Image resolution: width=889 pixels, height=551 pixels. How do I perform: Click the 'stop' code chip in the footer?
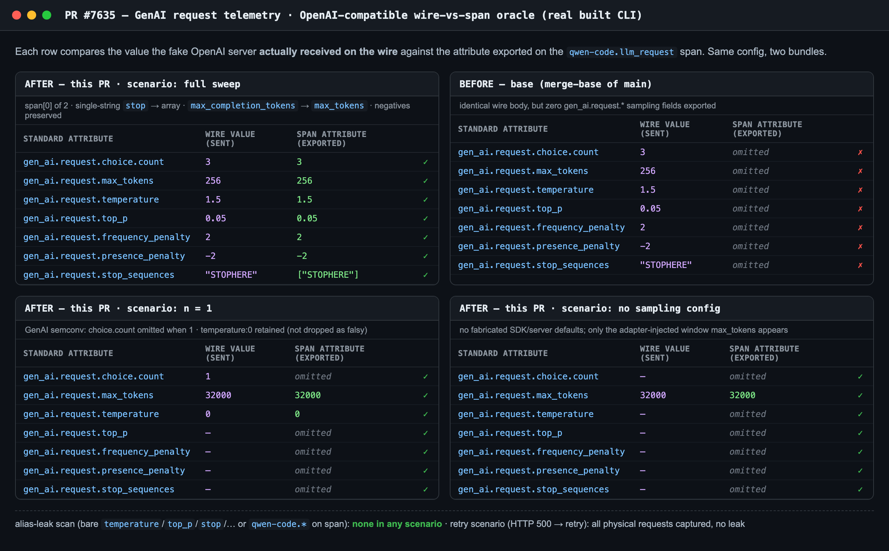[x=211, y=524]
